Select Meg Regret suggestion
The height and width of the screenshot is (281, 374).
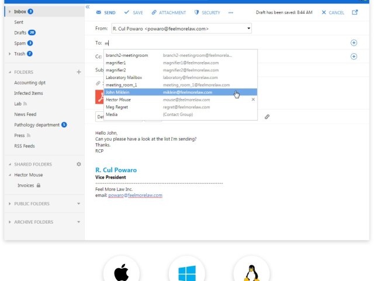tap(181, 107)
